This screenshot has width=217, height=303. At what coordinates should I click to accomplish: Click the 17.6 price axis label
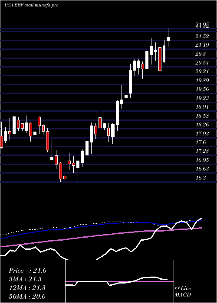point(201,142)
